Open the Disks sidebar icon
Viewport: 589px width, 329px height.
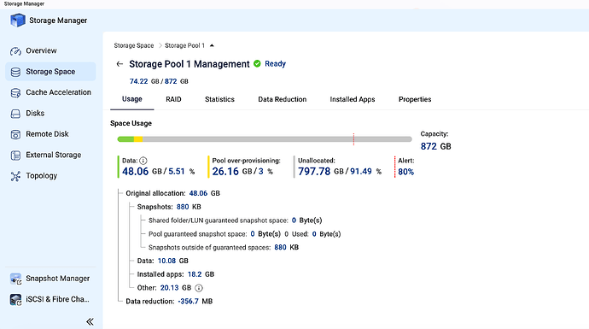(x=15, y=114)
